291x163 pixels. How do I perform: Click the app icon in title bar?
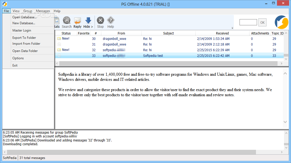point(5,4)
